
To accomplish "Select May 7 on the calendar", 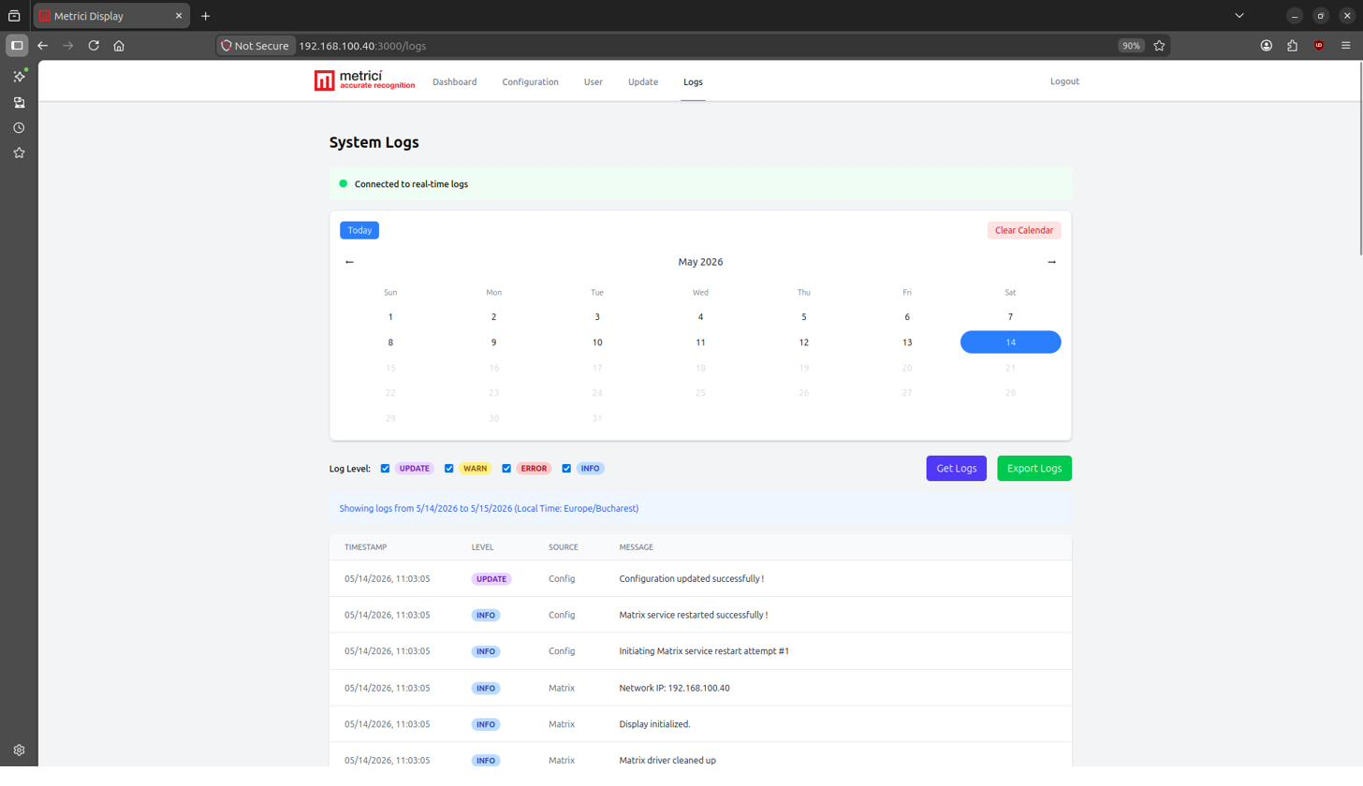I will pos(1010,317).
